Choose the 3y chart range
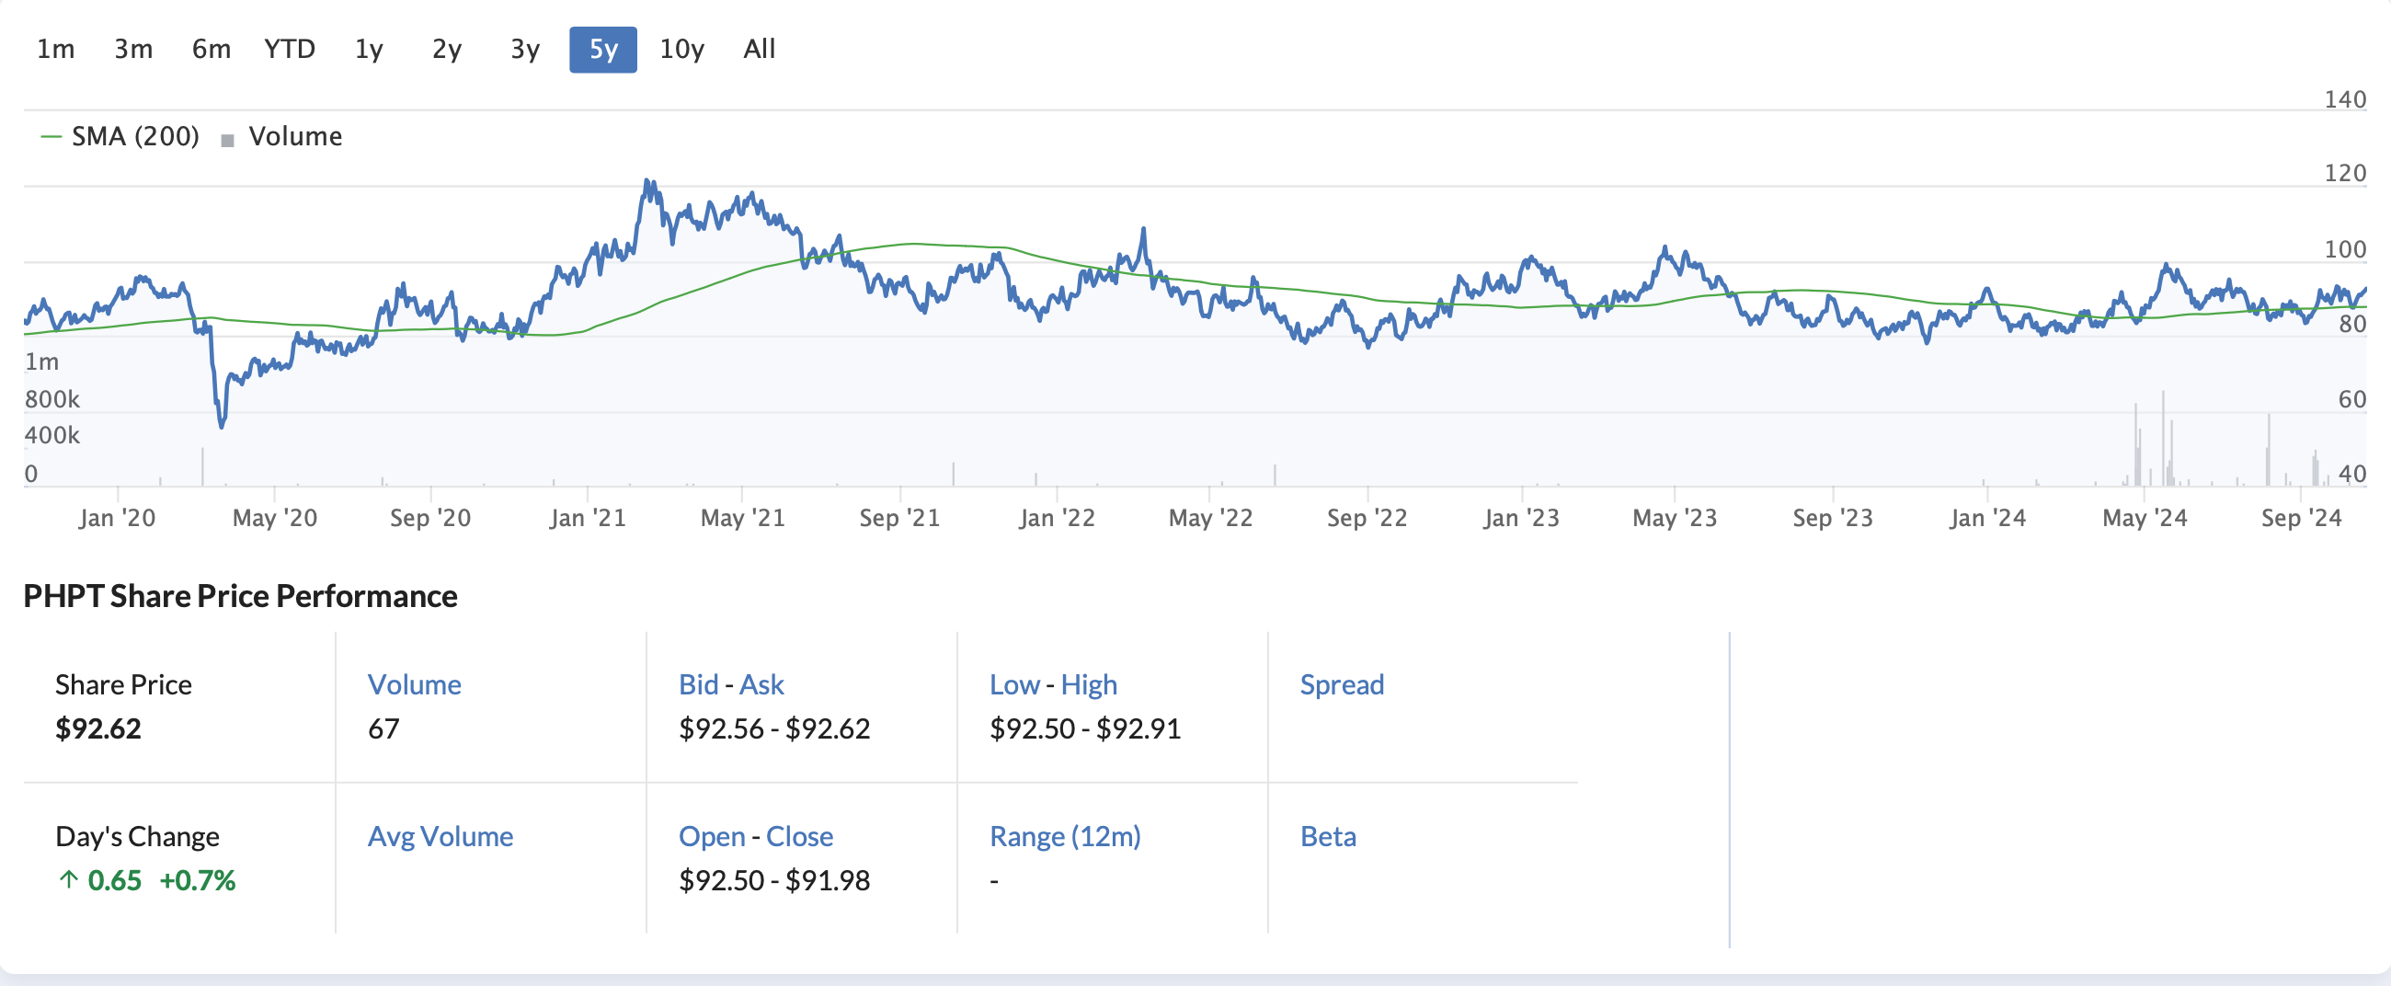The image size is (2391, 986). point(525,49)
